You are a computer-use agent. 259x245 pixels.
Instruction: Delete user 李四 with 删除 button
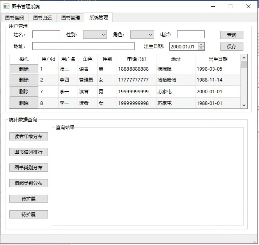(x=24, y=80)
